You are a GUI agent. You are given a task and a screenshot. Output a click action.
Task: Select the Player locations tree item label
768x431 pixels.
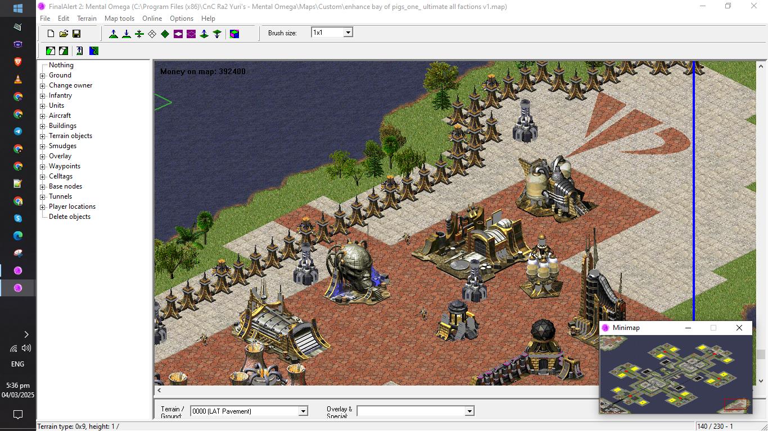(72, 207)
